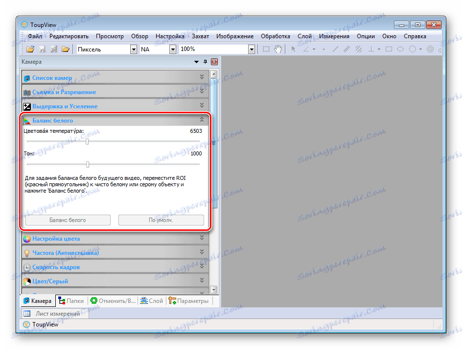Expand the Выдержка и Усиление section
Viewport: 462px width, 349px height.
(202, 105)
